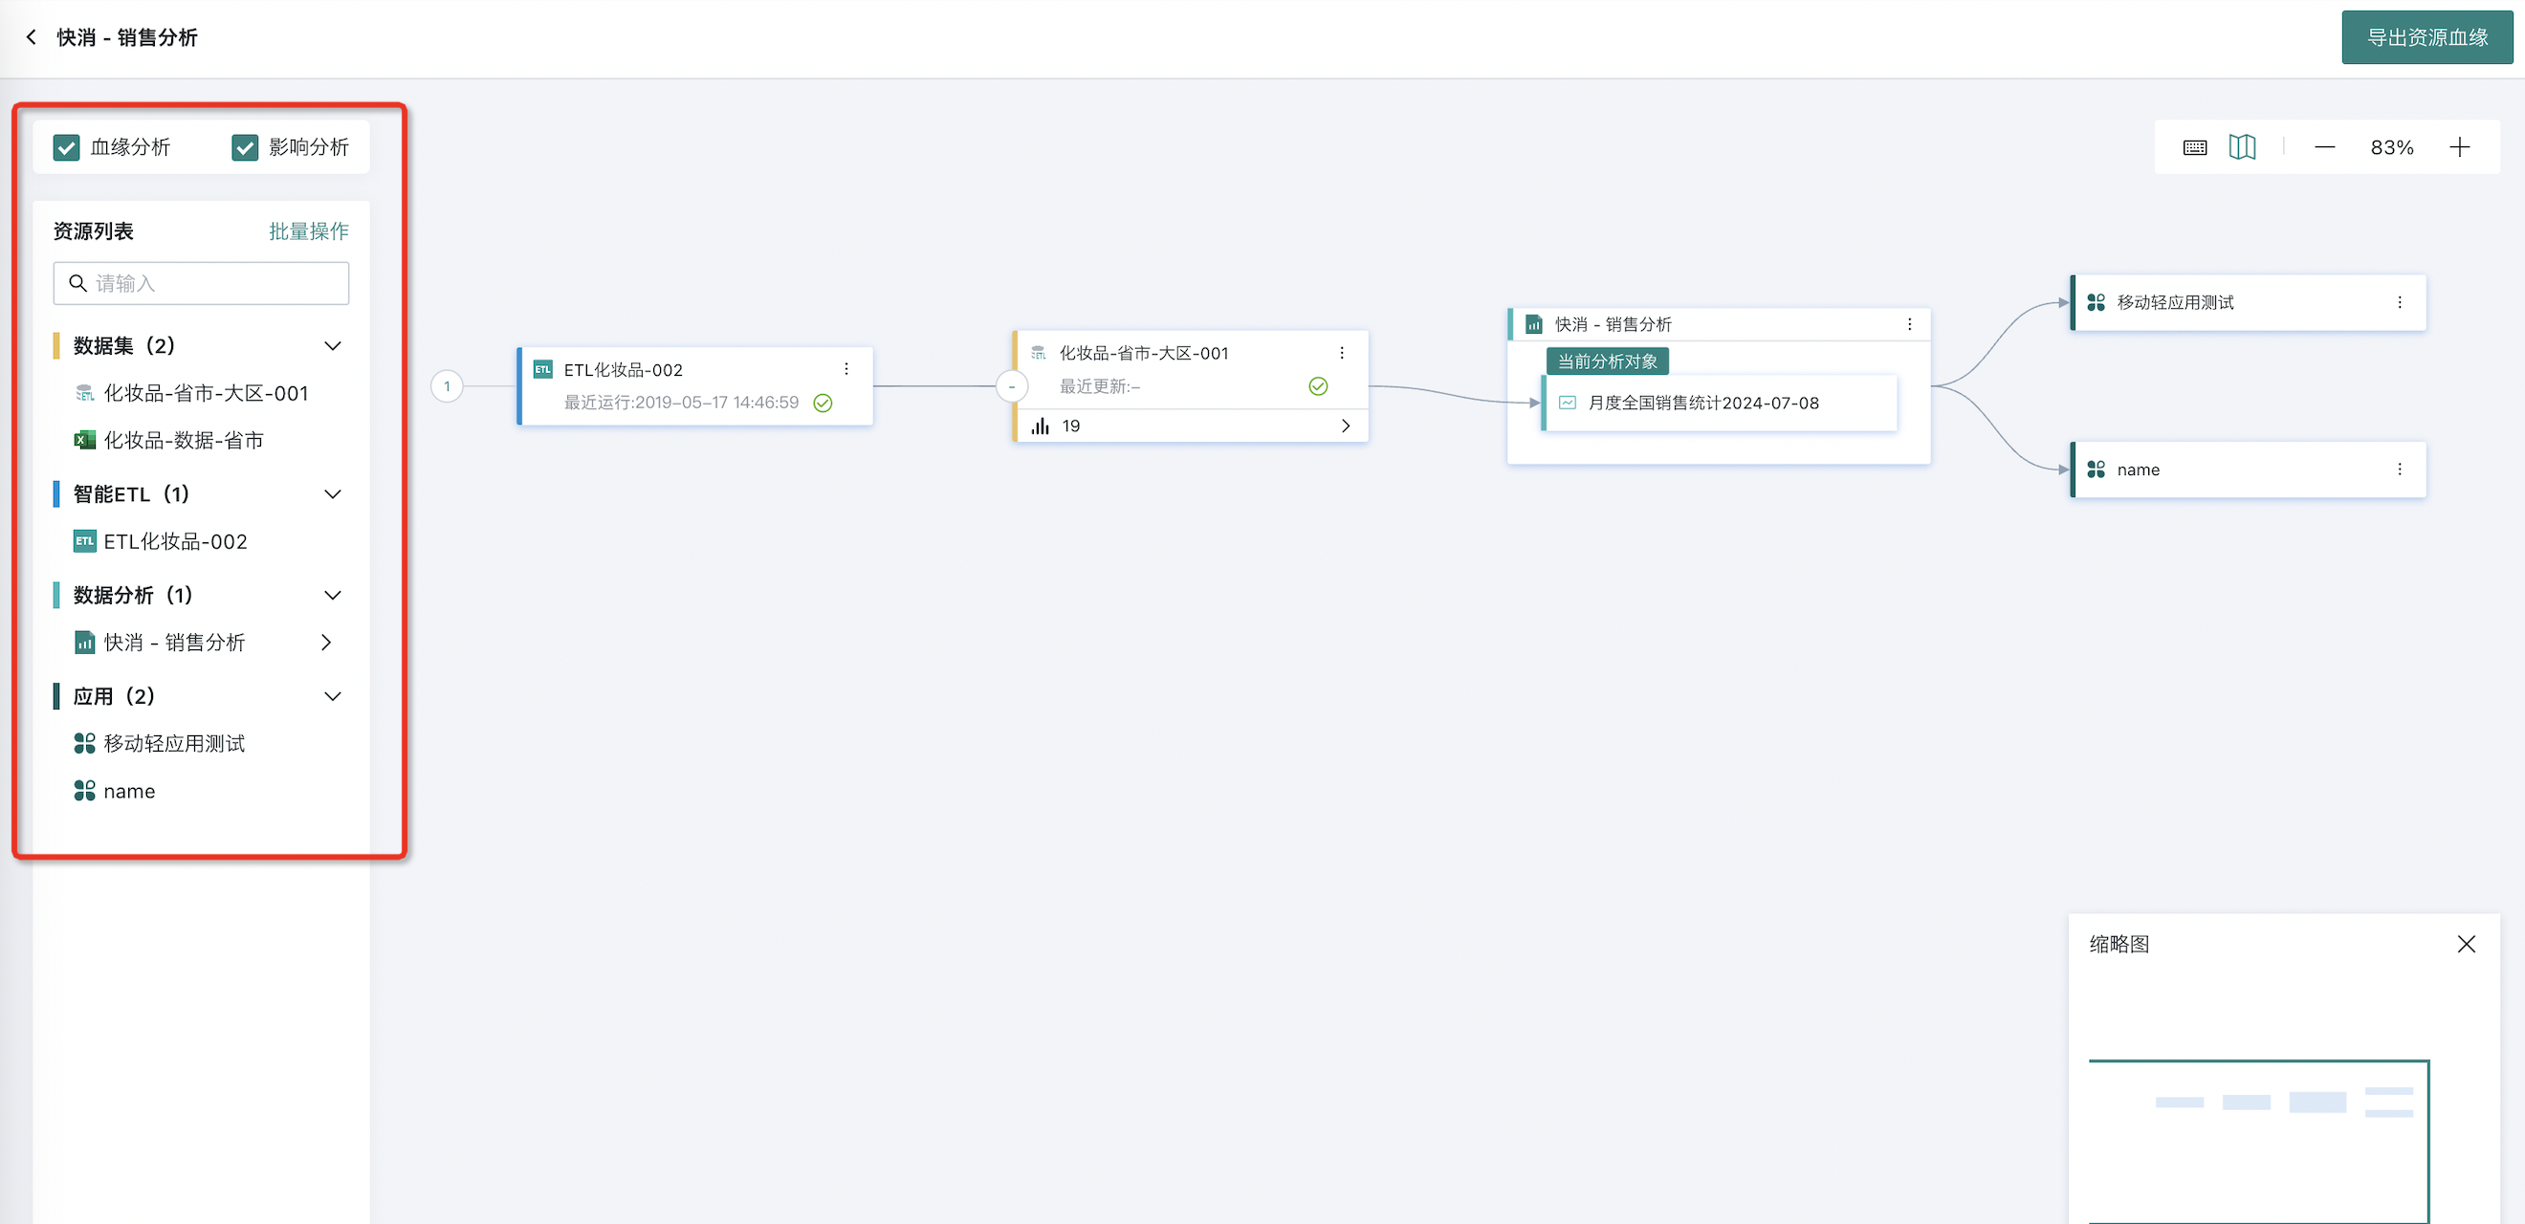The image size is (2525, 1224).
Task: Focus the resource list search field
Action: tap(201, 283)
